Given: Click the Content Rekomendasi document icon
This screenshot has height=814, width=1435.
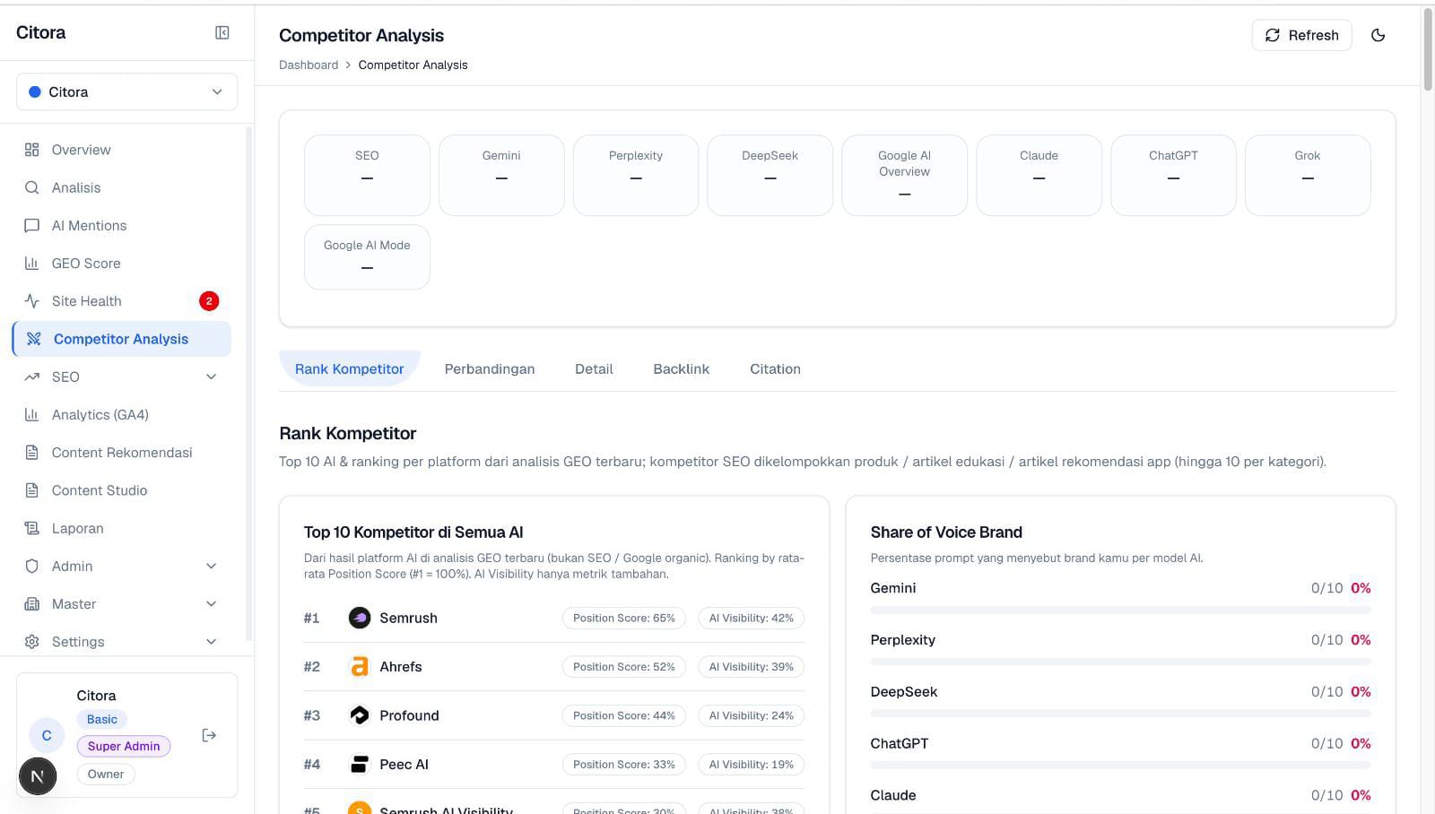Looking at the screenshot, I should pyautogui.click(x=32, y=453).
